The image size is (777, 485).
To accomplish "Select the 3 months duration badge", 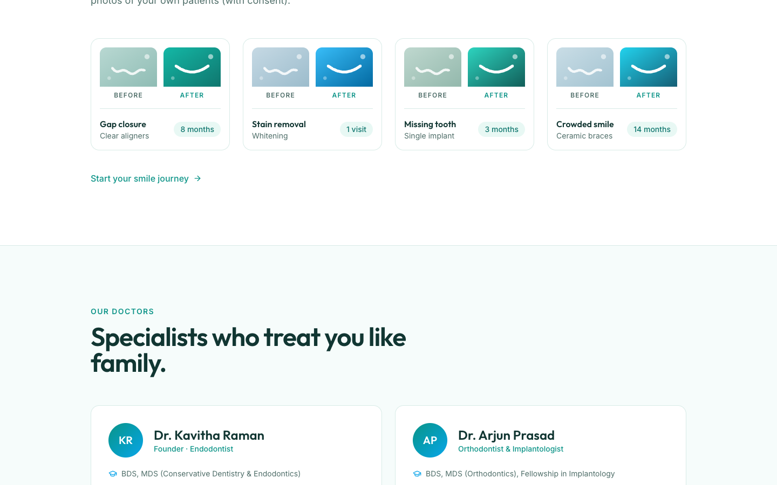I will click(x=501, y=129).
